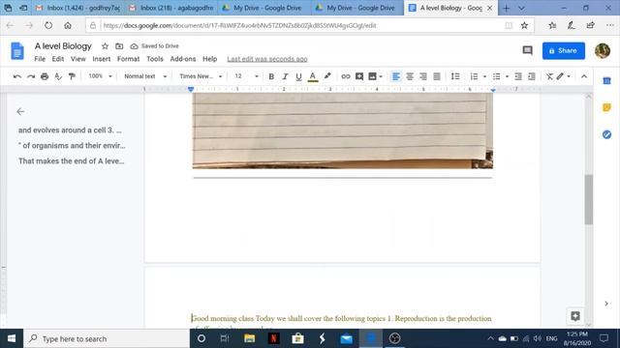Image resolution: width=620 pixels, height=348 pixels.
Task: Apply bulleted list formatting
Action: [496, 76]
